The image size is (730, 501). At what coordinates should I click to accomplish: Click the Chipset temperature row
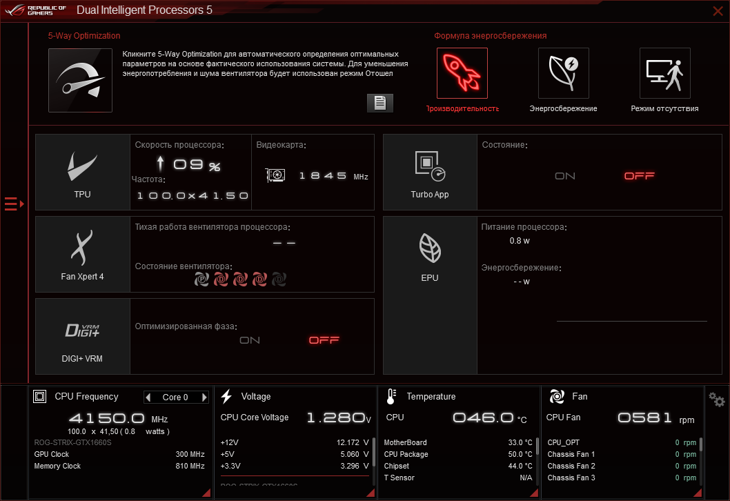(x=458, y=466)
